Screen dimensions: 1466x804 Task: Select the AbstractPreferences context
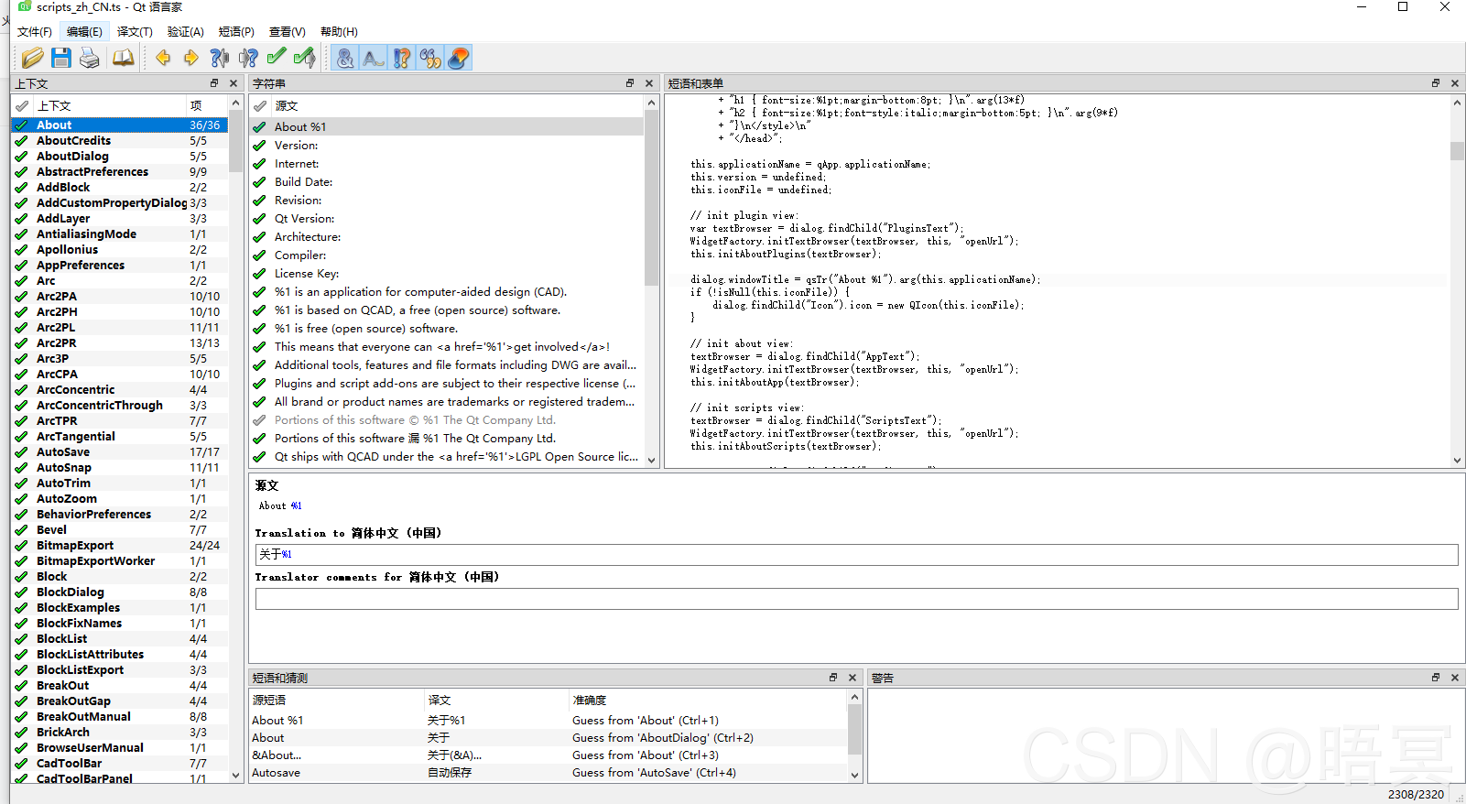(119, 171)
